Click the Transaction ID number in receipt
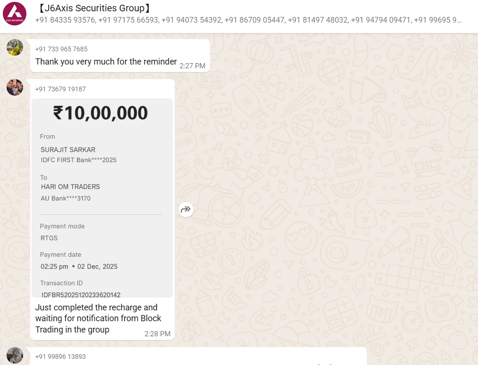The width and height of the screenshot is (478, 365). coord(81,295)
